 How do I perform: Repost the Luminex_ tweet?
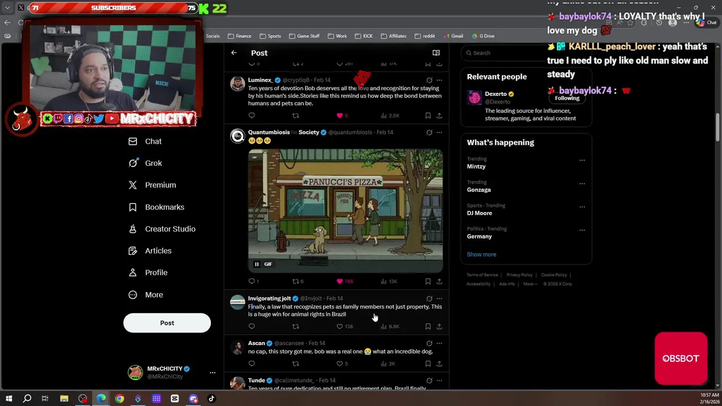(x=295, y=116)
